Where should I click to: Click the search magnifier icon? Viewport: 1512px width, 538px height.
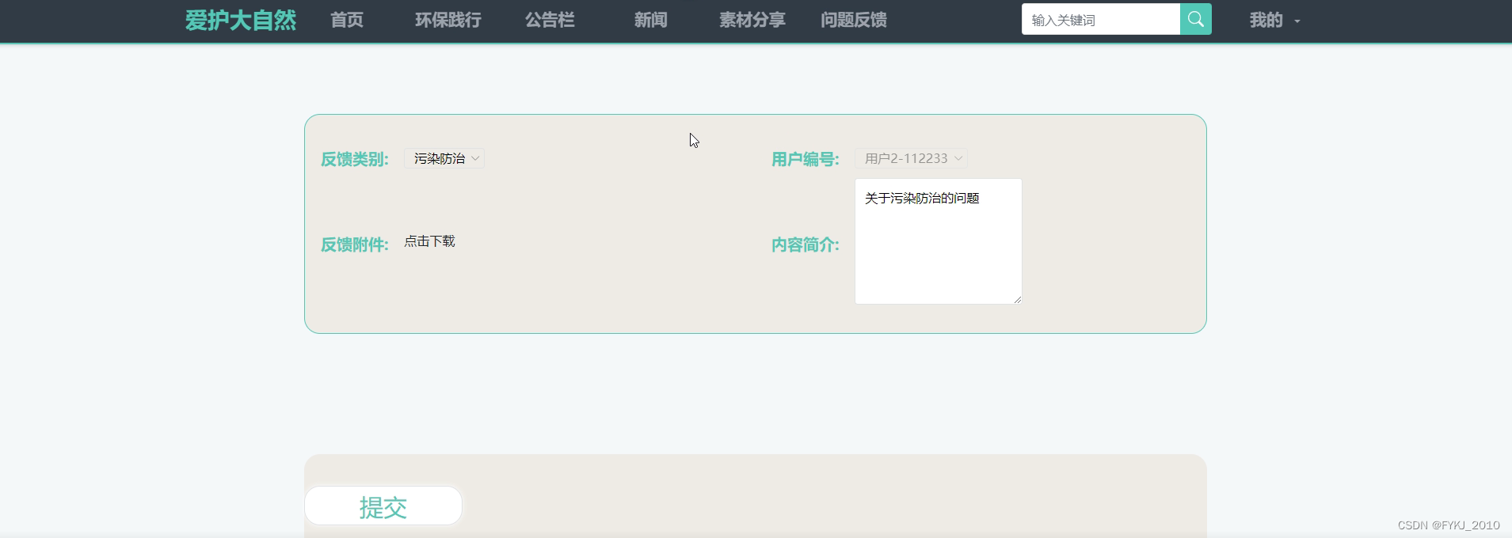click(x=1195, y=20)
